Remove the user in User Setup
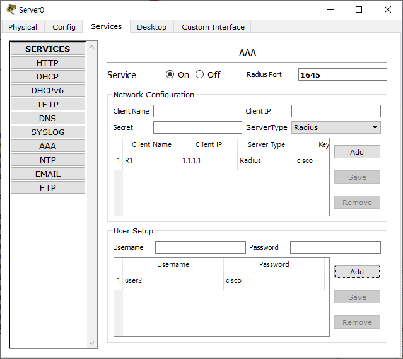This screenshot has height=359, width=403. coord(357,322)
